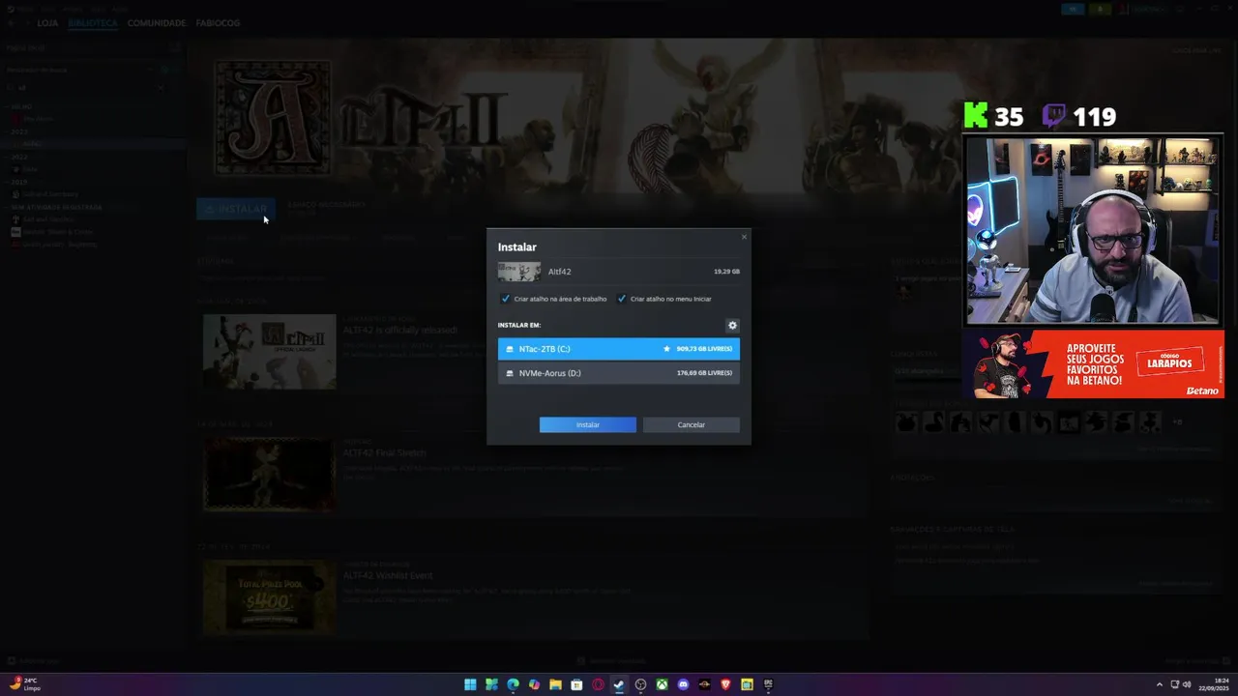
Task: Collapse the SEM ATIVIDADE REGISTRADA library group
Action: (54, 207)
